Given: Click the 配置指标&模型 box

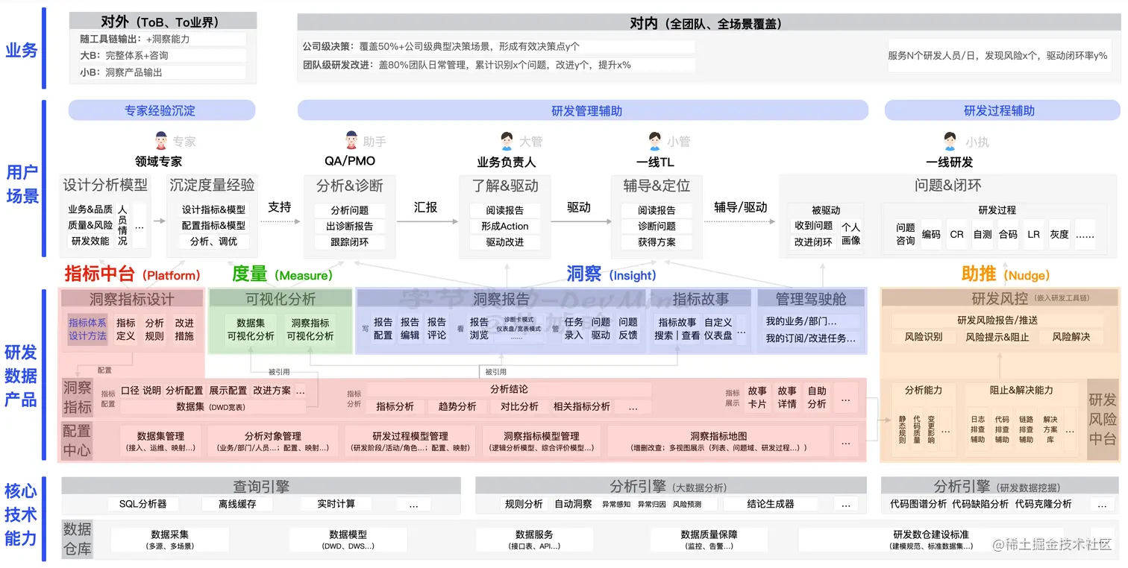Looking at the screenshot, I should [x=213, y=225].
